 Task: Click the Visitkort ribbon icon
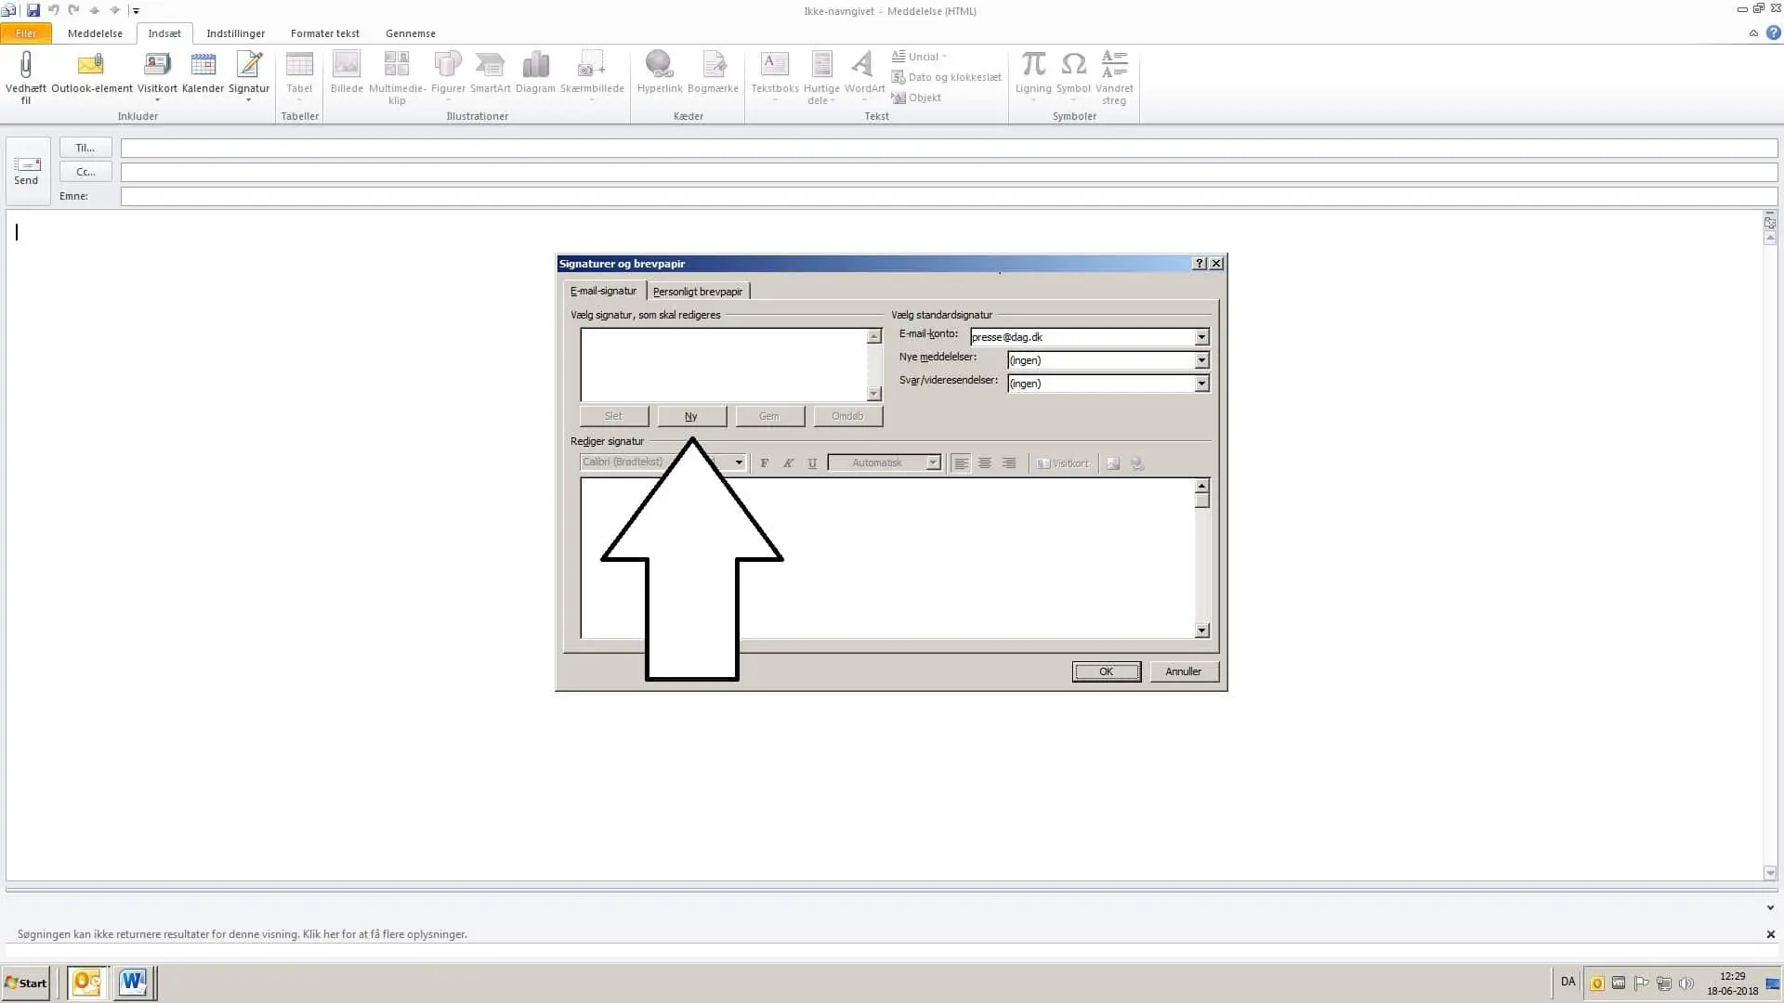pyautogui.click(x=157, y=65)
